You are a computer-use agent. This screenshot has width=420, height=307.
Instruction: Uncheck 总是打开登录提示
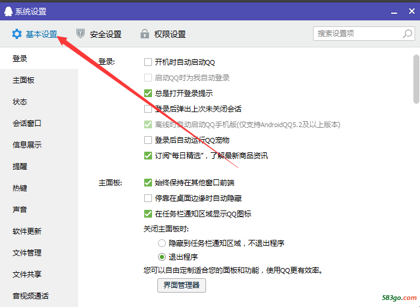pos(148,93)
